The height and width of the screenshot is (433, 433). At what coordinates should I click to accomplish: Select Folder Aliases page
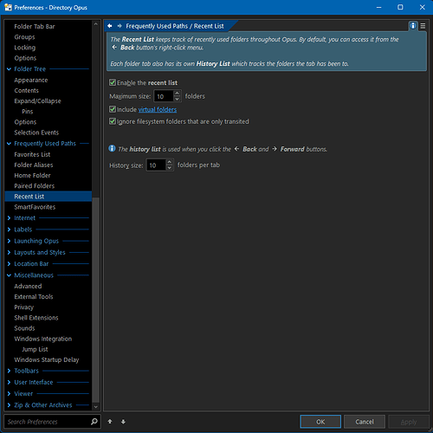[x=34, y=165]
